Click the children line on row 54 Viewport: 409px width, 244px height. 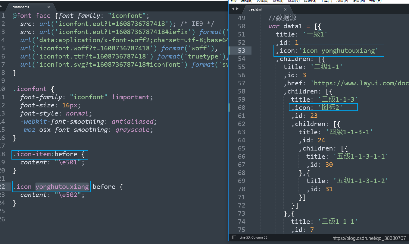click(x=300, y=59)
